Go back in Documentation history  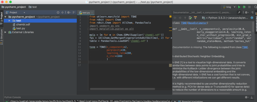coord(175,18)
